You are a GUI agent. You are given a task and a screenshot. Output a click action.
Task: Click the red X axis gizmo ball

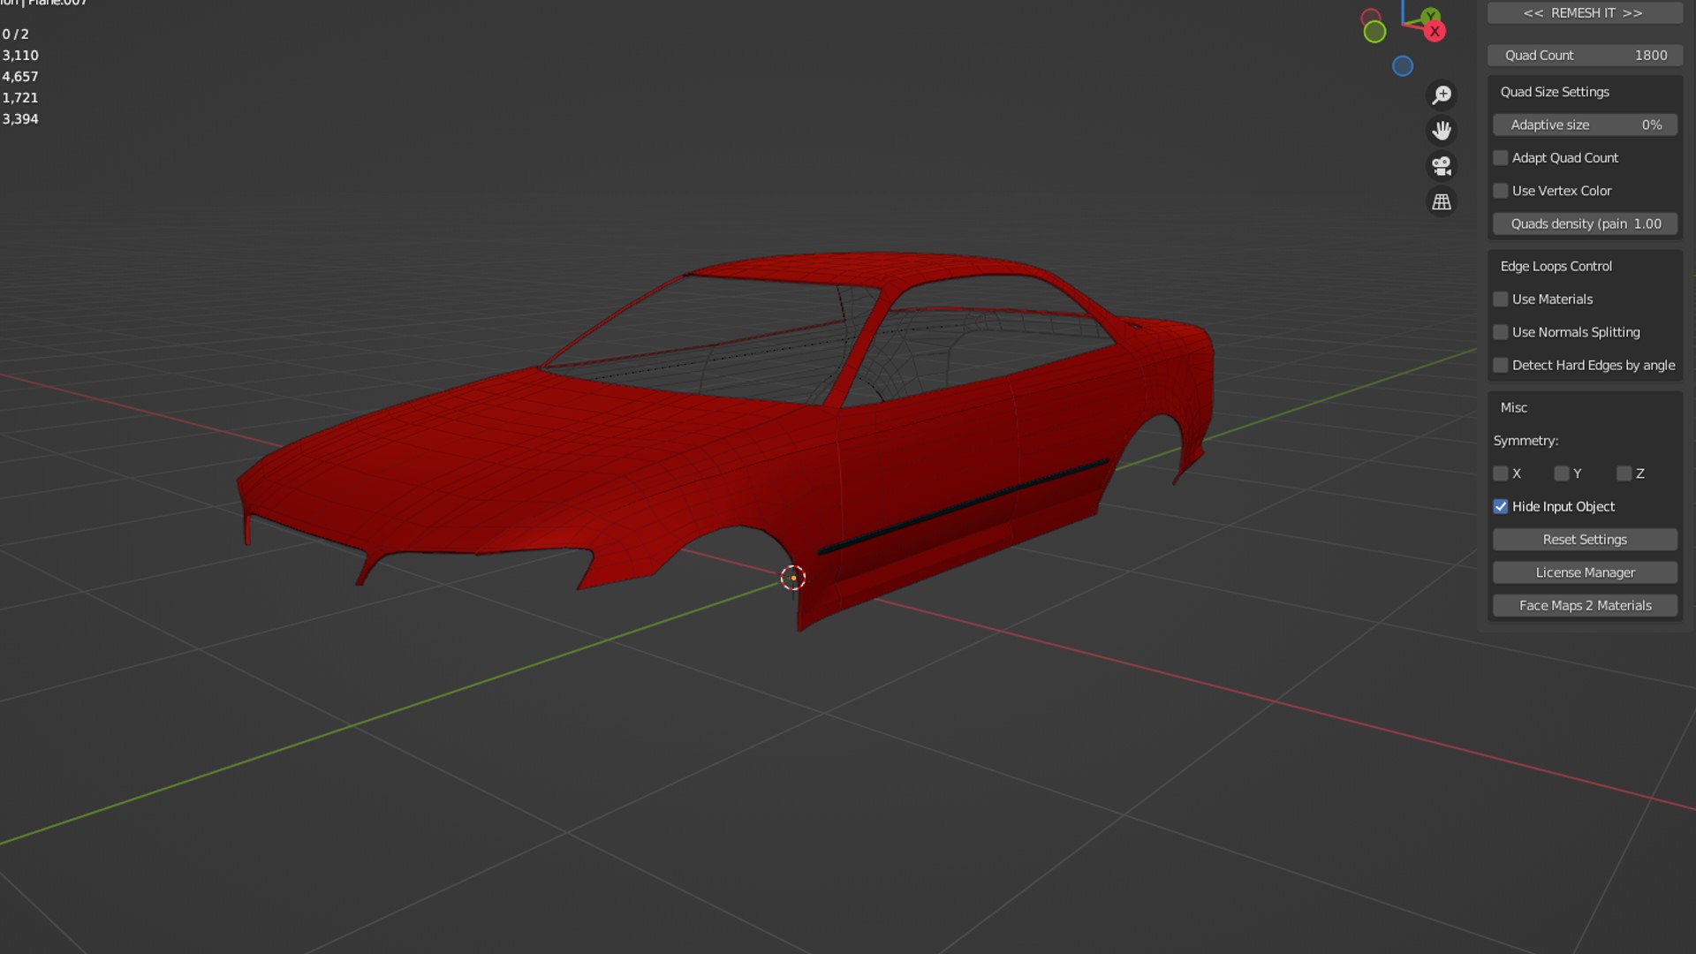pyautogui.click(x=1435, y=32)
